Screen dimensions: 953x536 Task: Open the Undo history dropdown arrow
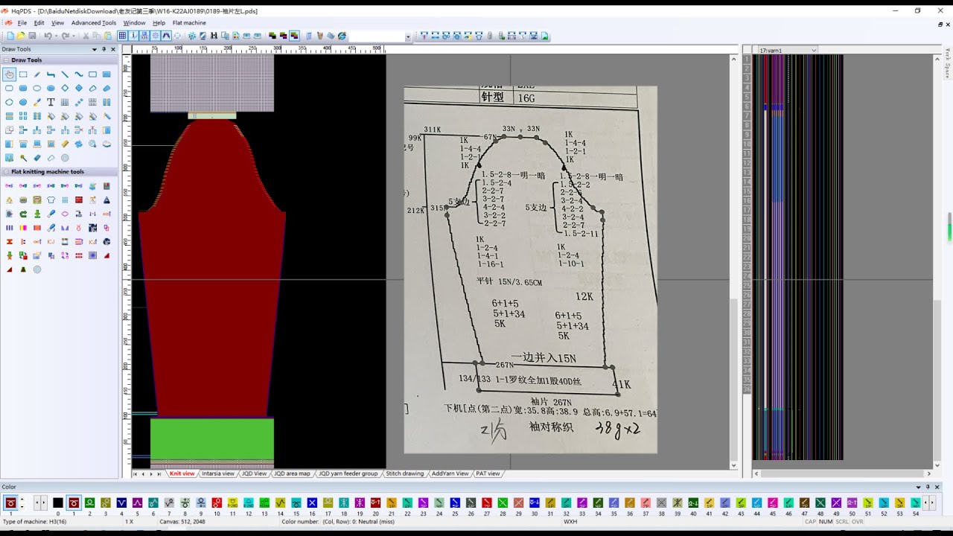coord(56,36)
